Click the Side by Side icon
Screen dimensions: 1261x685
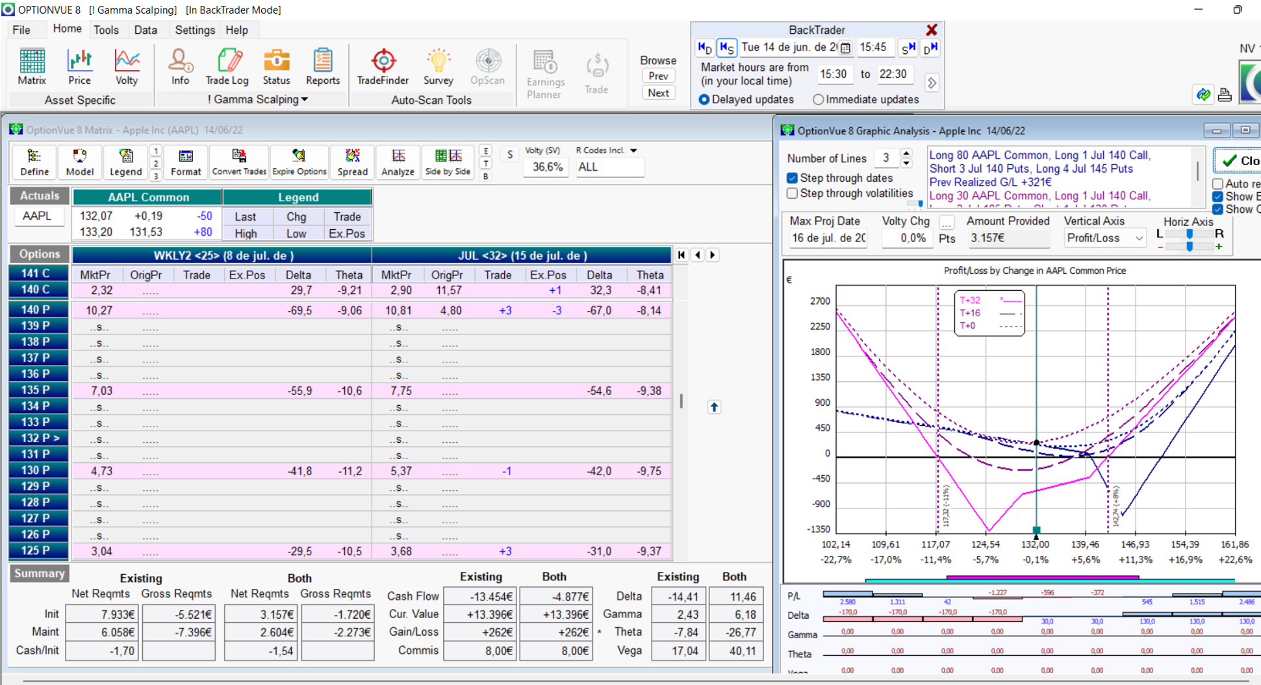tap(448, 162)
